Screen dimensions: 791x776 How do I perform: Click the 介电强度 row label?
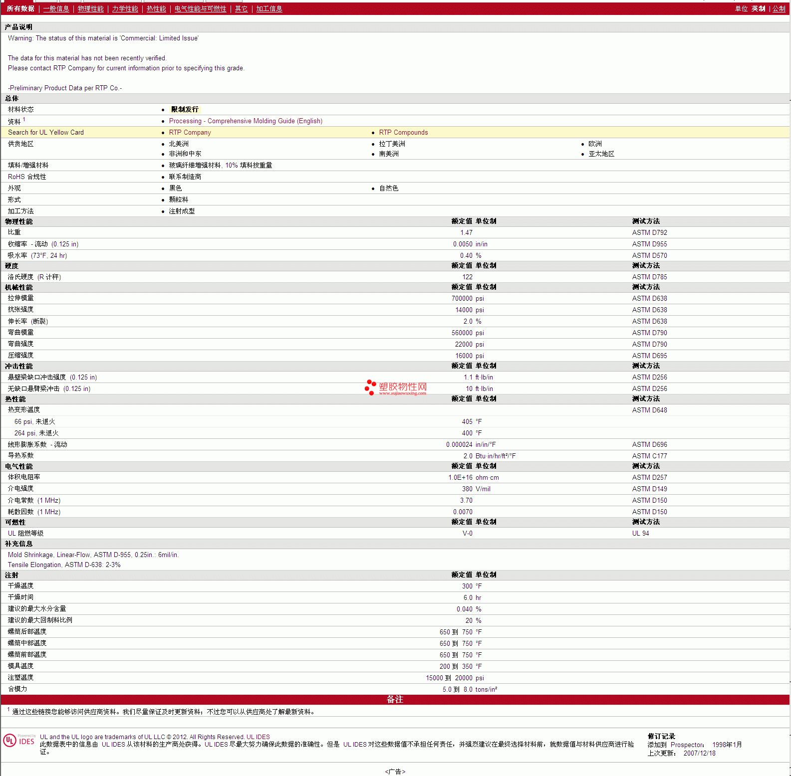(x=20, y=488)
